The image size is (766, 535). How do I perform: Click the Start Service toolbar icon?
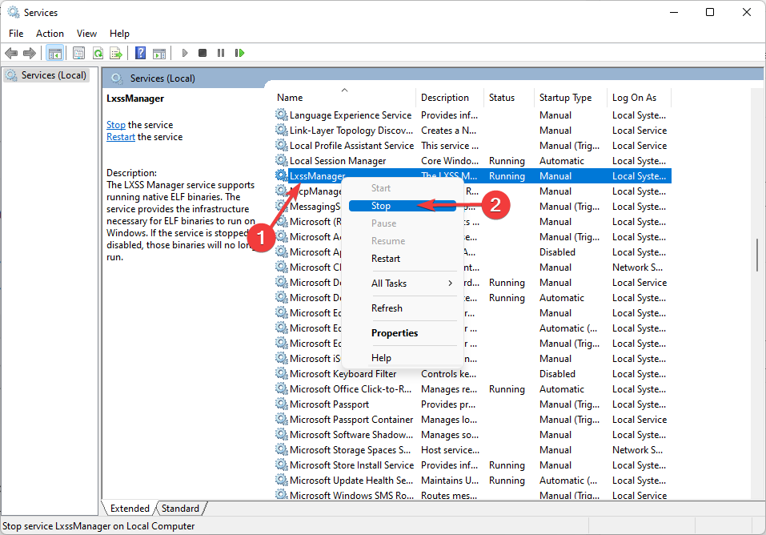[x=184, y=53]
